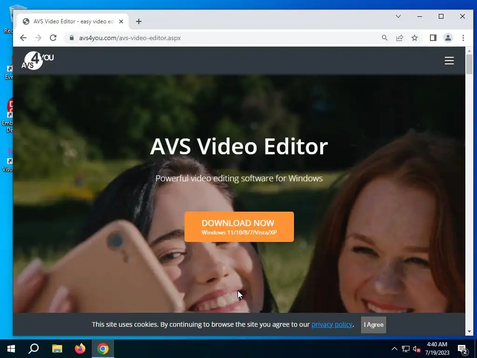Open File Explorer from the taskbar
Viewport: 477px width, 358px height.
tap(57, 349)
